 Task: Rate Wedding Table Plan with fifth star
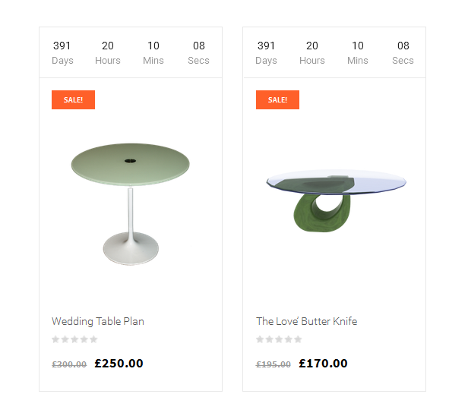coord(93,339)
